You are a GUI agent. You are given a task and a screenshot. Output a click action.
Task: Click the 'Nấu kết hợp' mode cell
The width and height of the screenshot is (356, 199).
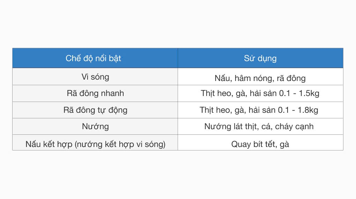click(x=95, y=142)
